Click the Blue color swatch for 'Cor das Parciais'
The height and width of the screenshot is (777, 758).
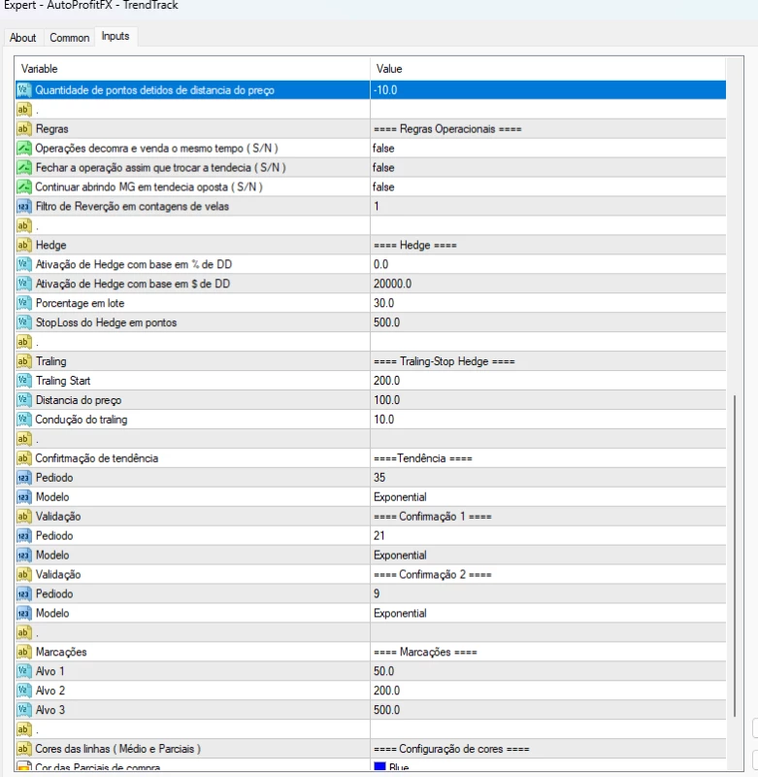click(x=379, y=768)
